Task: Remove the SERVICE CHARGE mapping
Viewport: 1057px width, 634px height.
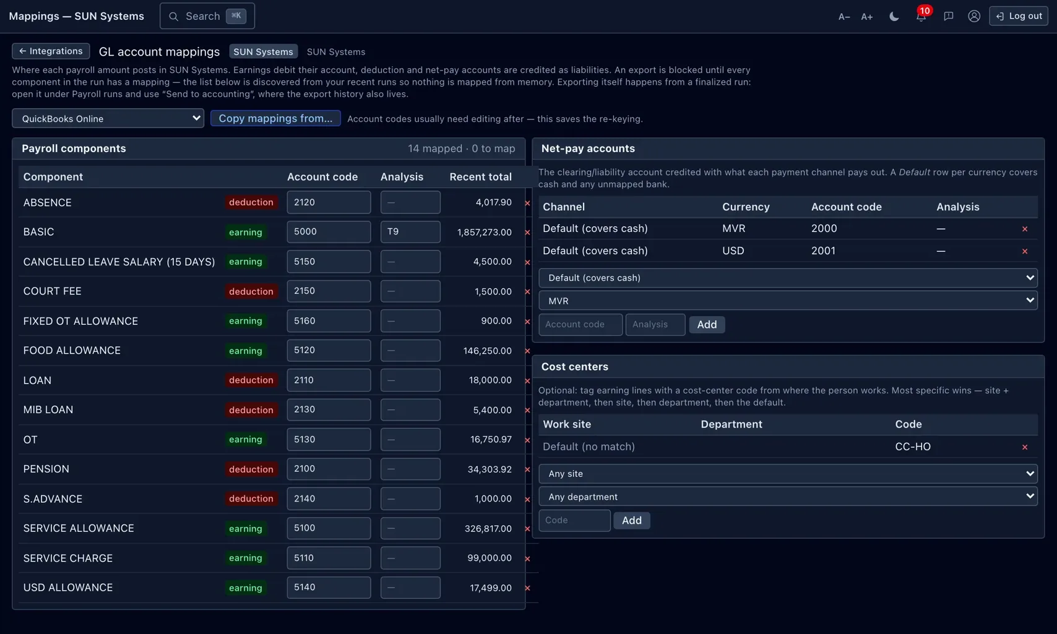Action: [x=527, y=559]
